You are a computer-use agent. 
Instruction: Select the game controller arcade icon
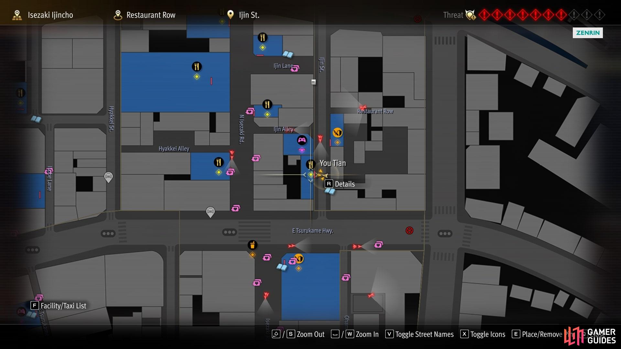pyautogui.click(x=302, y=140)
